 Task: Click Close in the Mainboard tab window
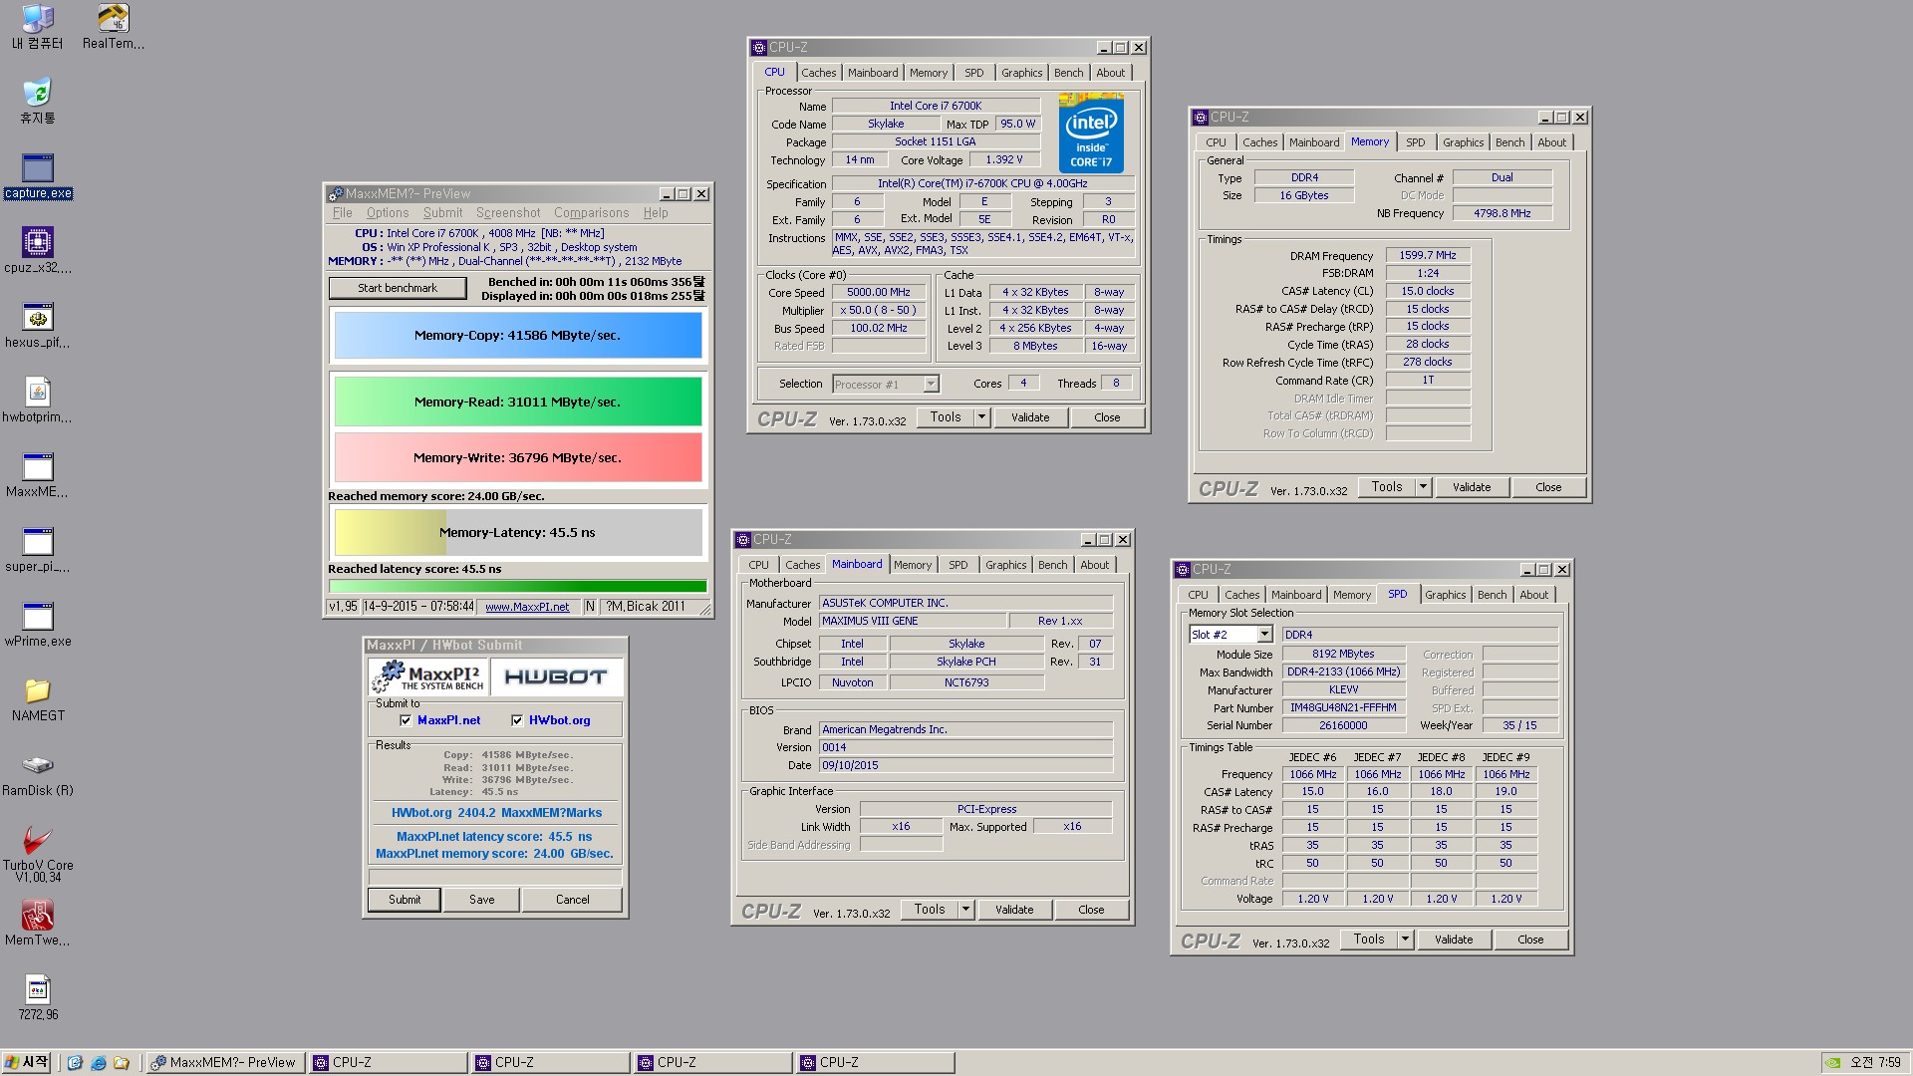tap(1091, 910)
